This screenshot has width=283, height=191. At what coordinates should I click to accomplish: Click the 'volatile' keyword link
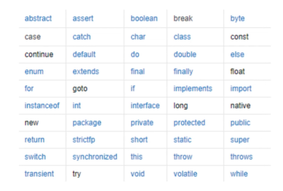185,174
